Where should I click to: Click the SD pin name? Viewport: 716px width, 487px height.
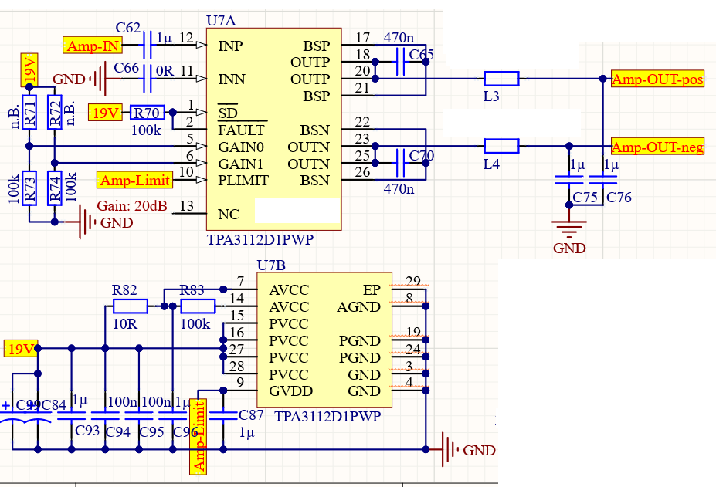click(228, 113)
